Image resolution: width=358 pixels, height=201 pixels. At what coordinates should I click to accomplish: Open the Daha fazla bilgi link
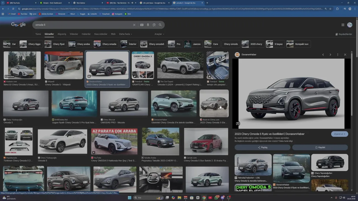286,141
